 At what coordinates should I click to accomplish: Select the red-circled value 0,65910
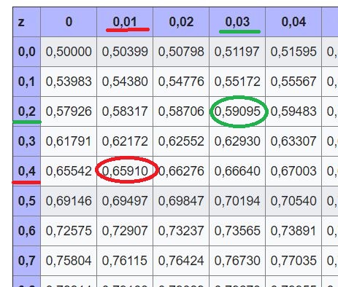coord(125,171)
